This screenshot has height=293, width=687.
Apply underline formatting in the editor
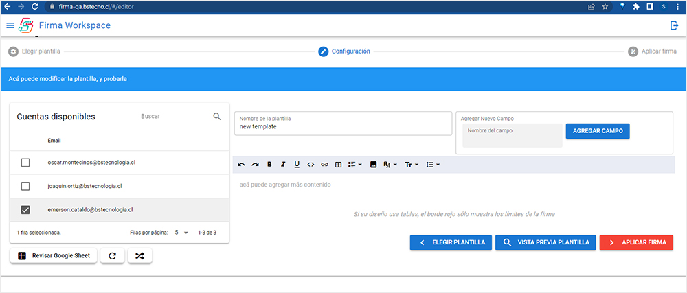(x=297, y=165)
